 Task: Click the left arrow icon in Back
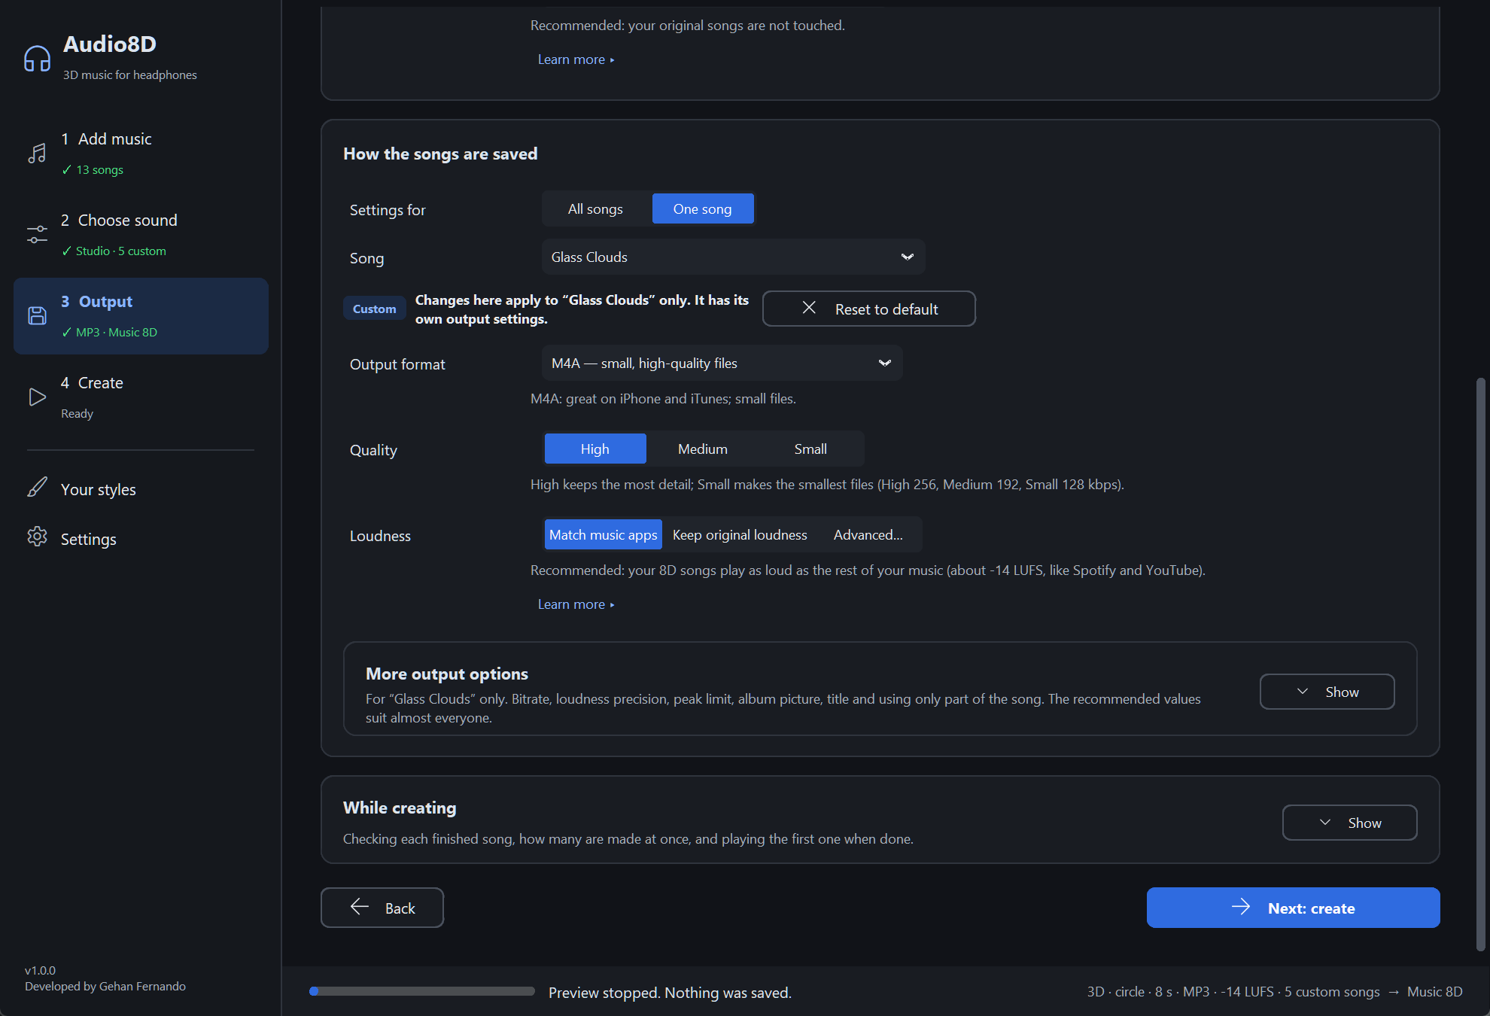[x=360, y=907]
